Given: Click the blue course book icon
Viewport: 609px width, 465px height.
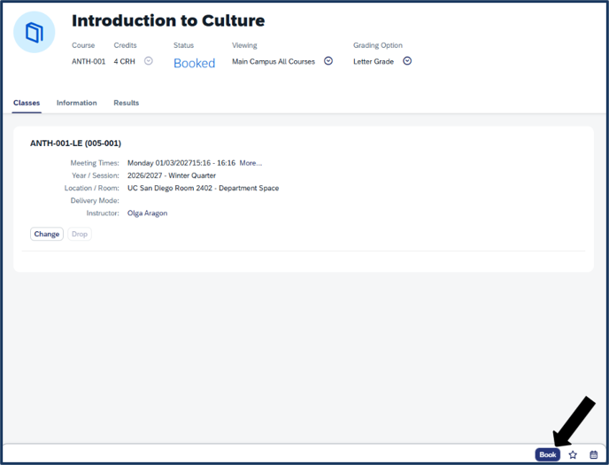Looking at the screenshot, I should [x=35, y=32].
